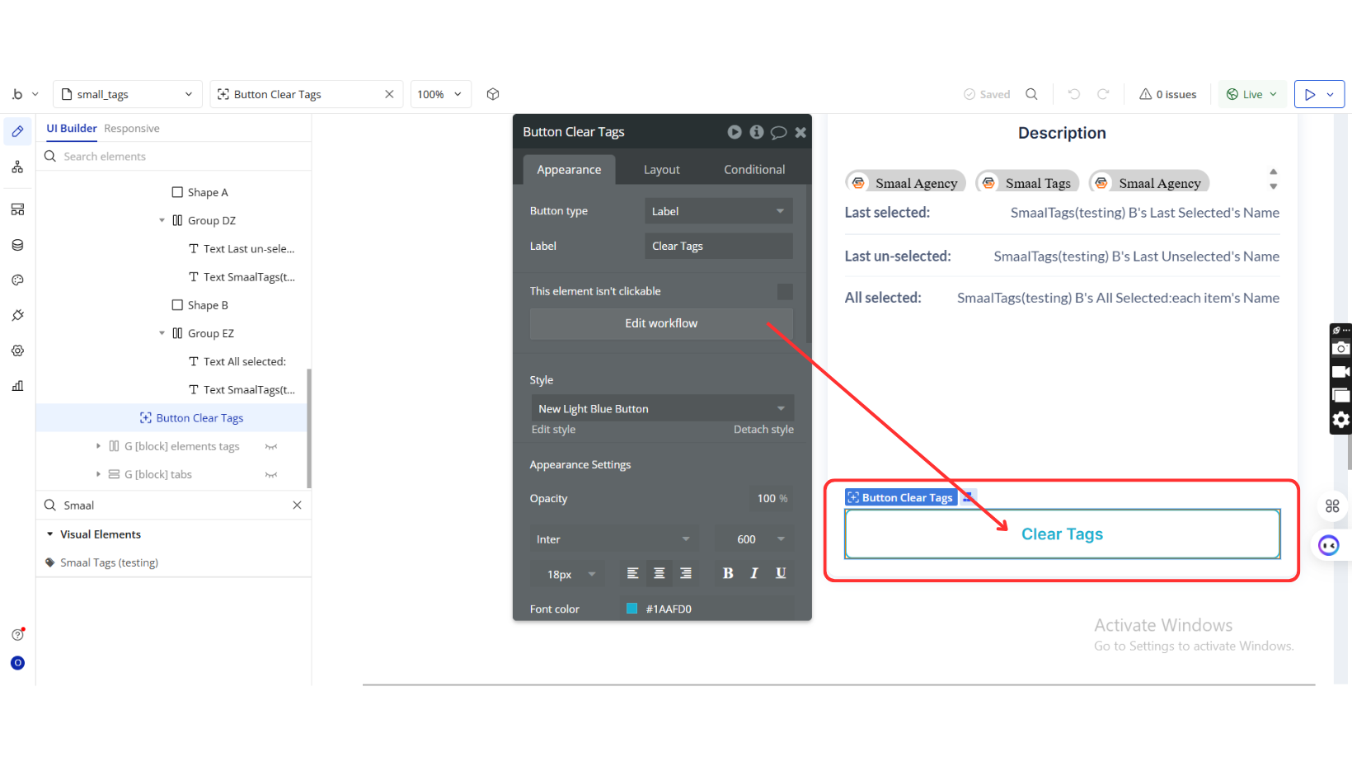The width and height of the screenshot is (1352, 762).
Task: Switch to the Conditional tab
Action: 754,170
